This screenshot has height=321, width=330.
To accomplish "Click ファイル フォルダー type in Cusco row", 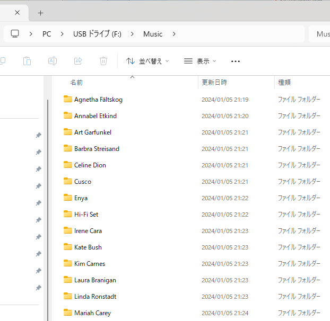I will [x=299, y=181].
